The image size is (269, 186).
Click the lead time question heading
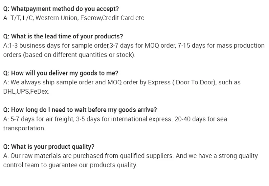(63, 36)
